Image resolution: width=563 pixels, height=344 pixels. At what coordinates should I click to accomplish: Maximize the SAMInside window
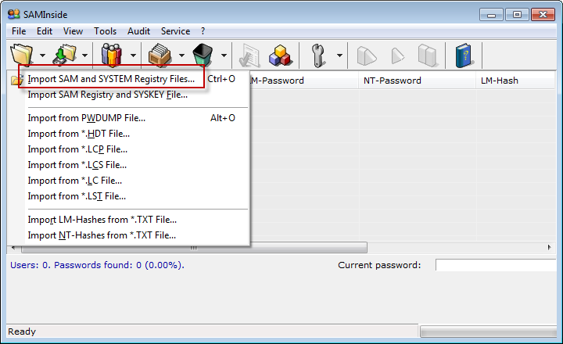[517, 15]
